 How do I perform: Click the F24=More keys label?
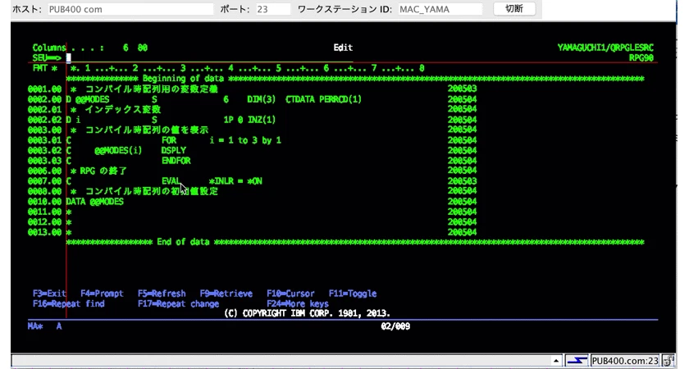(298, 303)
